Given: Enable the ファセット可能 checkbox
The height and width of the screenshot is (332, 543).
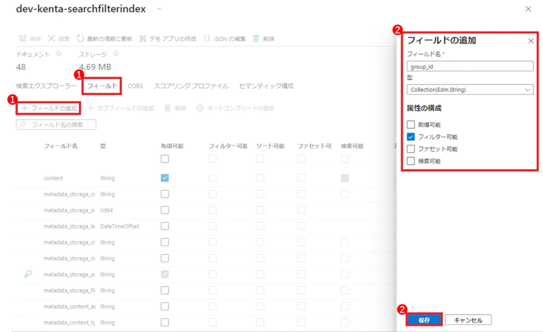Looking at the screenshot, I should click(411, 149).
